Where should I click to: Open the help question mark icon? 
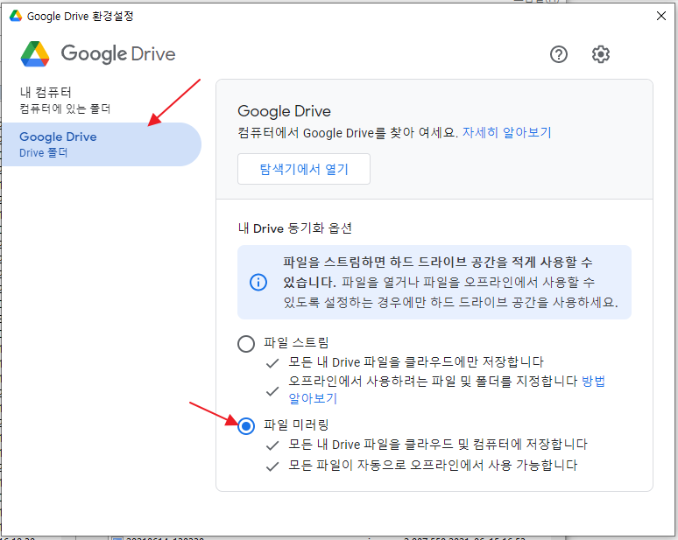[x=559, y=54]
